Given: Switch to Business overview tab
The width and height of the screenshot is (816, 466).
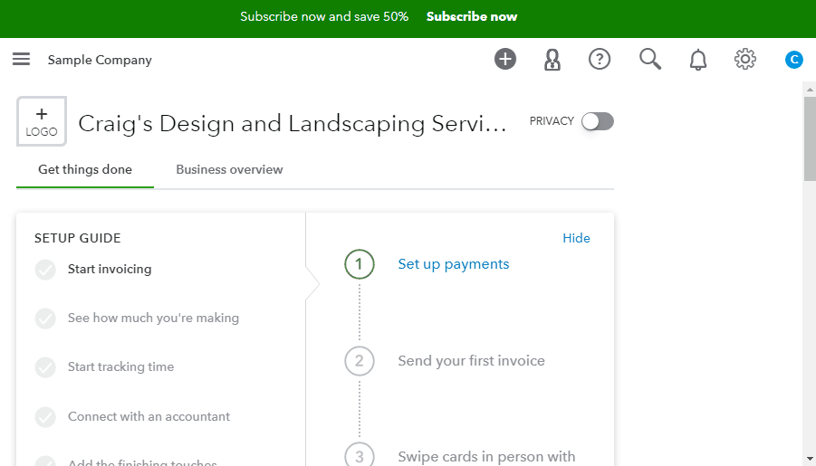Looking at the screenshot, I should (229, 169).
